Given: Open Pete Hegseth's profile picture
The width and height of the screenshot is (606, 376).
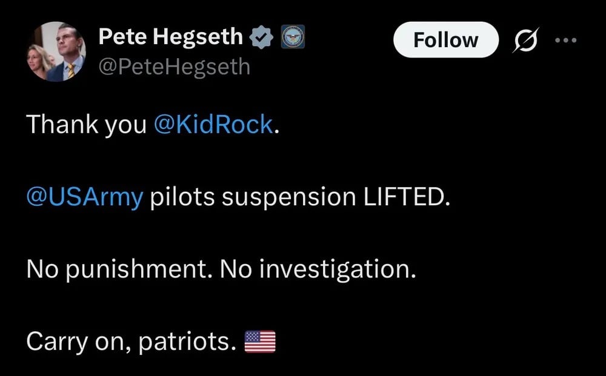Looking at the screenshot, I should coord(55,53).
